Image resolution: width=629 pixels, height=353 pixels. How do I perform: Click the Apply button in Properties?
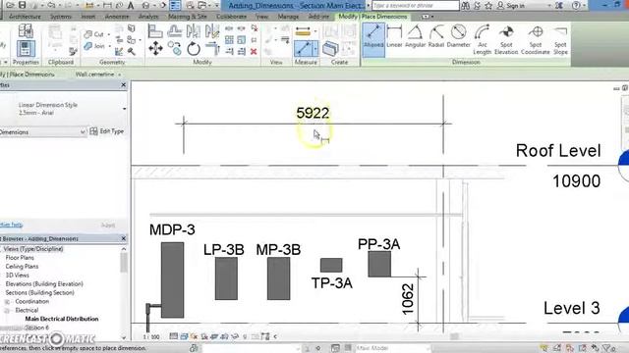click(x=108, y=225)
